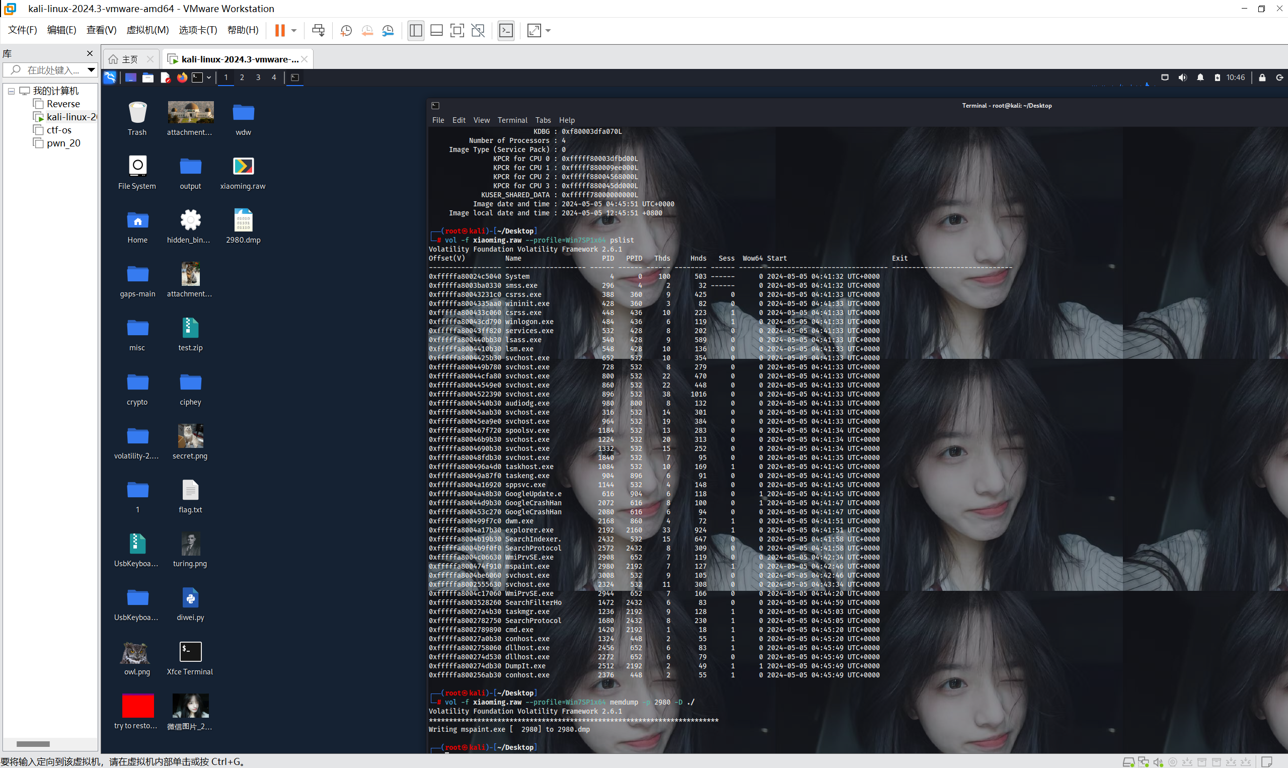Open the 选项卡(T) menu
The width and height of the screenshot is (1288, 768).
pyautogui.click(x=198, y=30)
